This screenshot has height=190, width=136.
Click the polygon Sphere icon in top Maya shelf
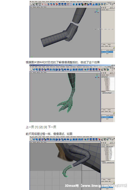74,4
